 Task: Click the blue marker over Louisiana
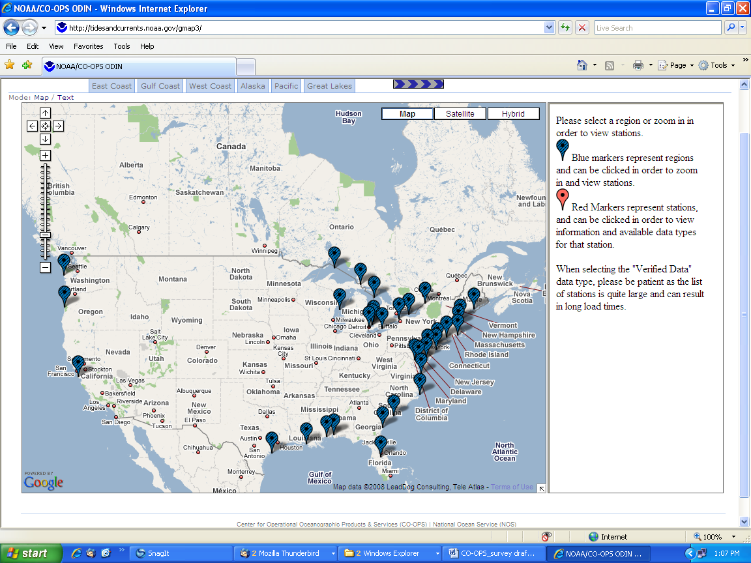coord(306,432)
